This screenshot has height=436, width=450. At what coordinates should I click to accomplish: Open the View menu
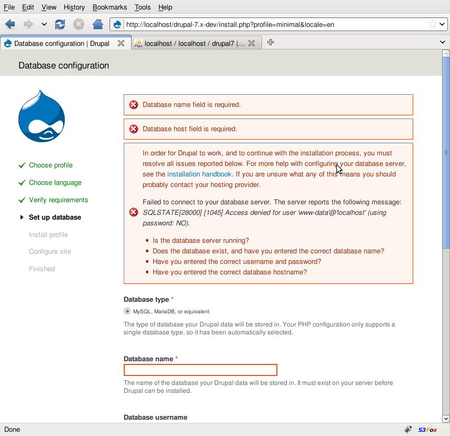(x=49, y=7)
